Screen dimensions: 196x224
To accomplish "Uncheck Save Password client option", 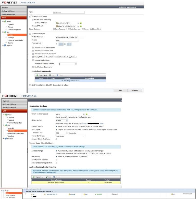I will point(54,29).
